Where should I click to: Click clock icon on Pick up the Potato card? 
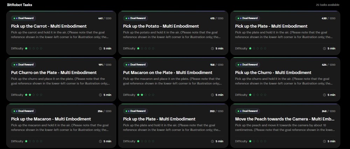pyautogui.click(x=212, y=48)
